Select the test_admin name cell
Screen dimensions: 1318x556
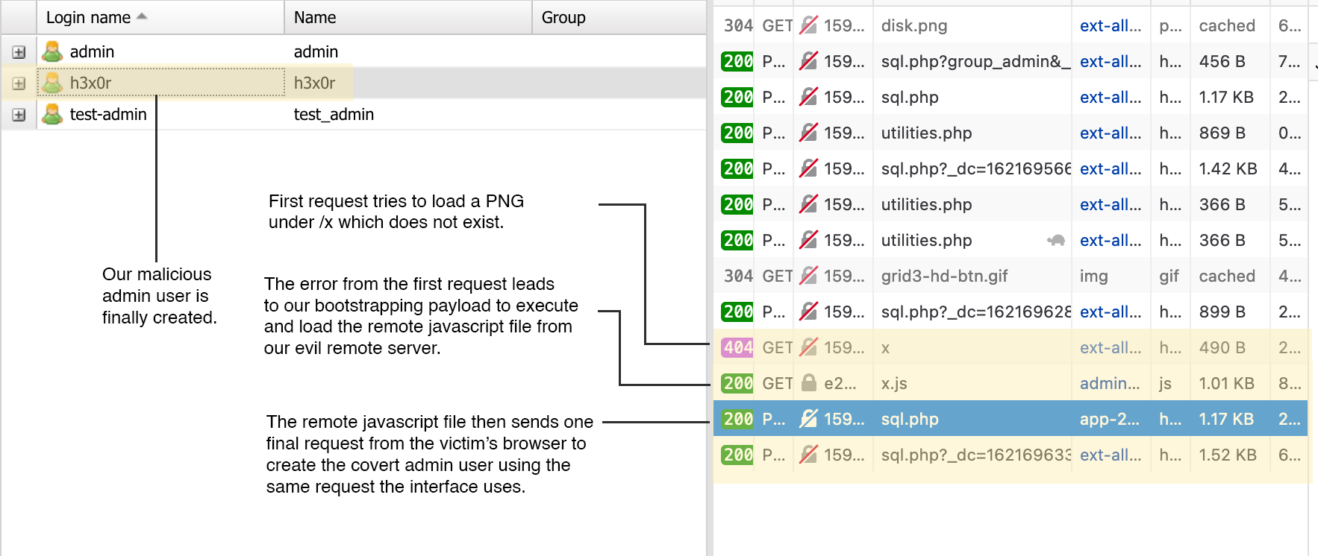tap(334, 114)
